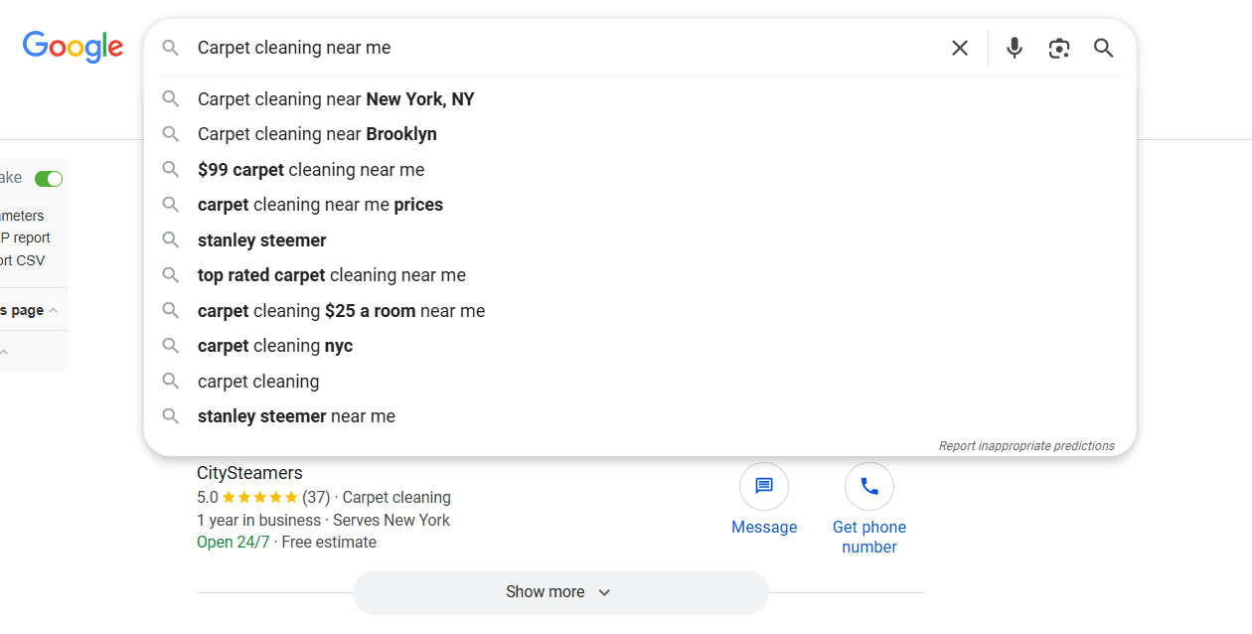Click inside the search input field text
This screenshot has width=1252, height=634.
tap(294, 48)
